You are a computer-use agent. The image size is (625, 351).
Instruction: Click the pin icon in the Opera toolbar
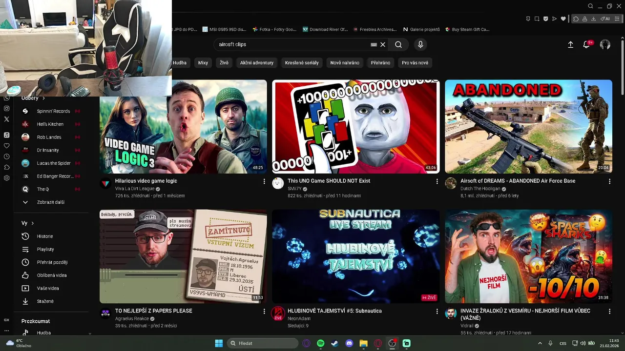click(528, 19)
